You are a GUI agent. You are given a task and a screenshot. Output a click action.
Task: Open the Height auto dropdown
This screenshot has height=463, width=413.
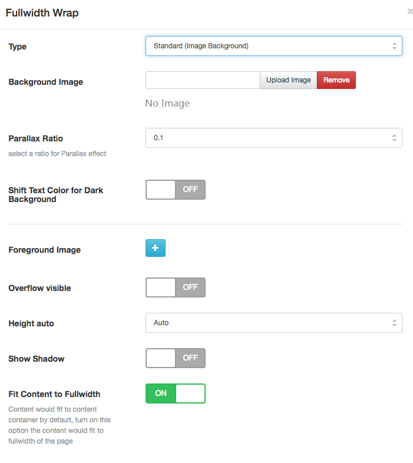(x=273, y=323)
